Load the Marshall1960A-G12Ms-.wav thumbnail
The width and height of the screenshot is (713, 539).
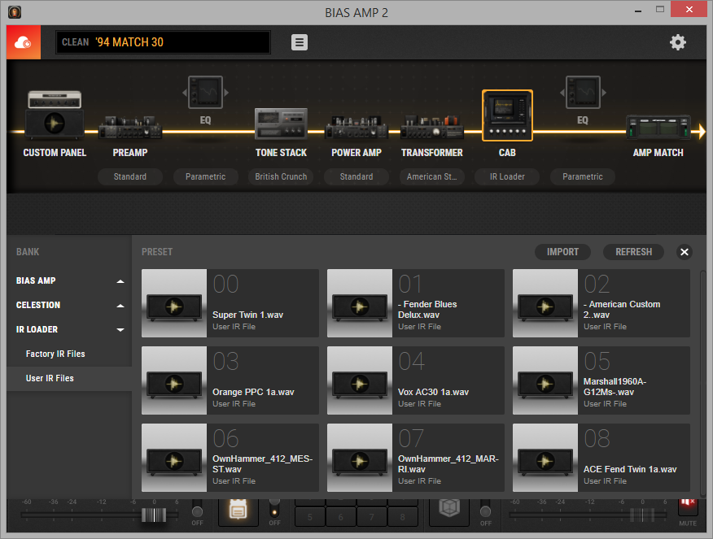[x=545, y=380]
